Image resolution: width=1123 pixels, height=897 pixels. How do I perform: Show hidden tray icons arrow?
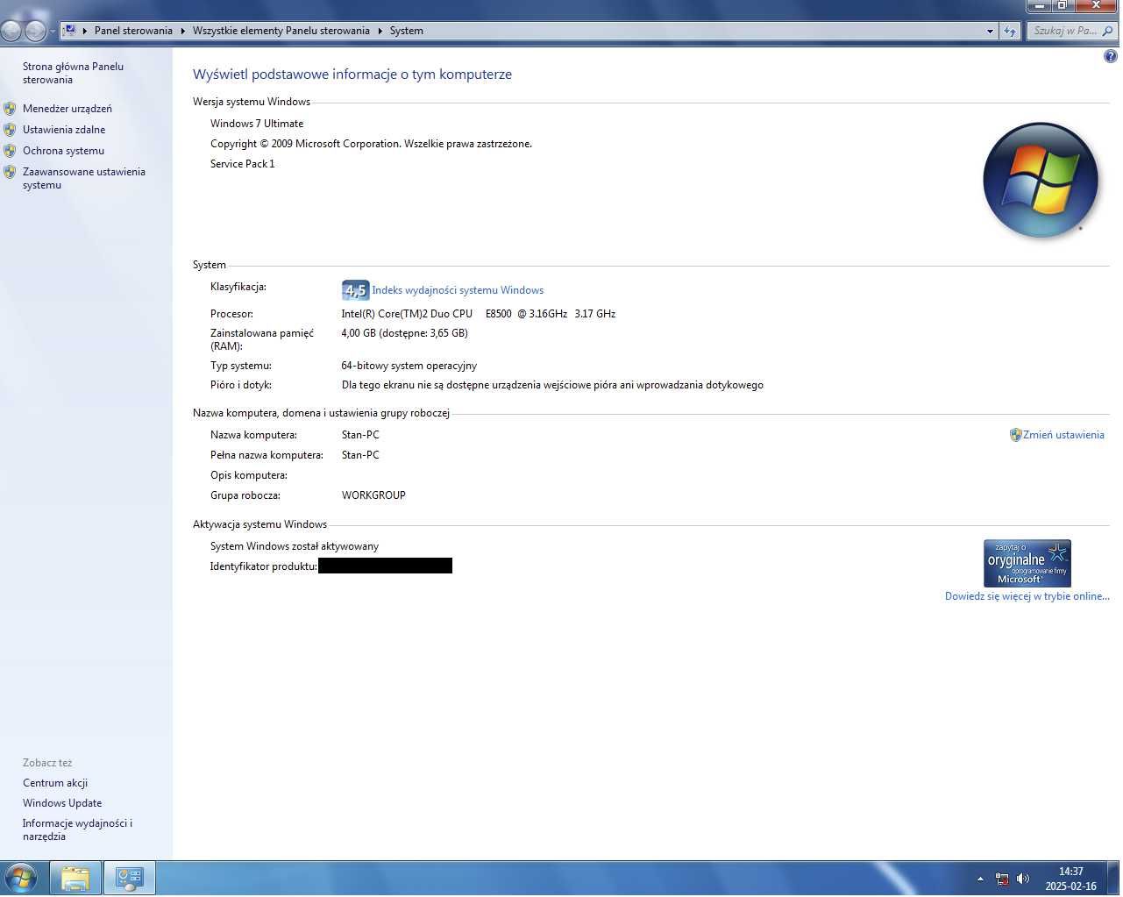click(x=980, y=879)
